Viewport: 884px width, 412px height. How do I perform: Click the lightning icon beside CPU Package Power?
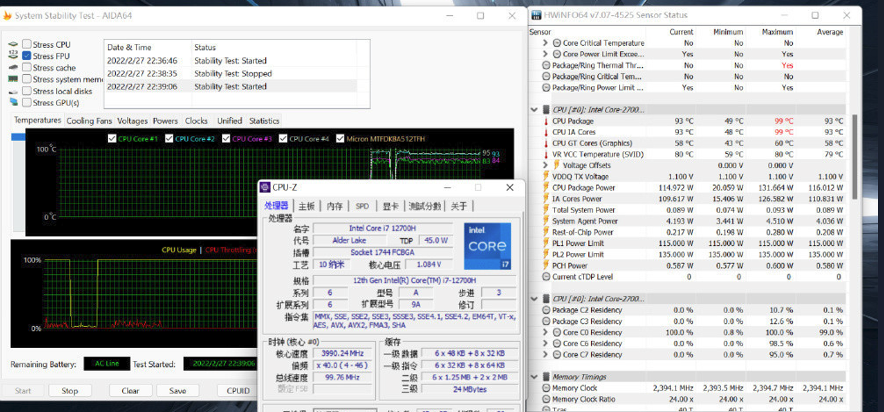coord(546,188)
